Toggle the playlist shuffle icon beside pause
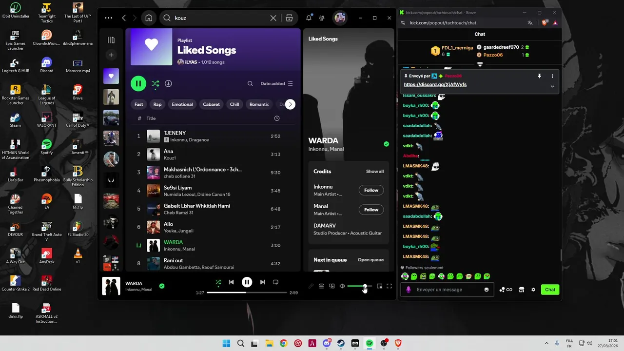The height and width of the screenshot is (351, 624). (155, 84)
